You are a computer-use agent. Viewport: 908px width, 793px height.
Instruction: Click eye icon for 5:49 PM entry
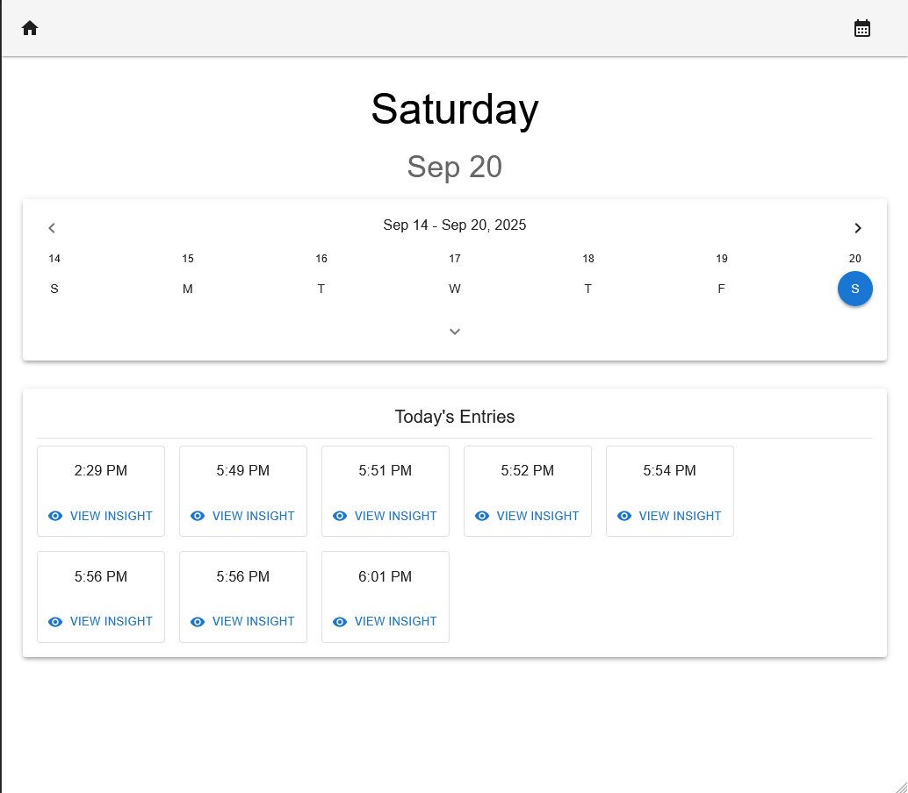coord(198,516)
